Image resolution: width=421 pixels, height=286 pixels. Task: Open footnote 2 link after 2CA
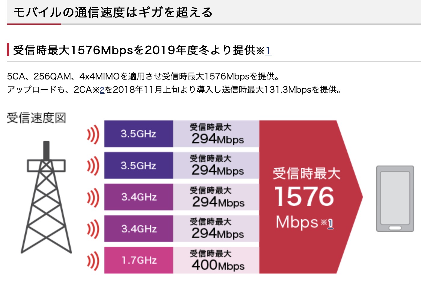[102, 90]
